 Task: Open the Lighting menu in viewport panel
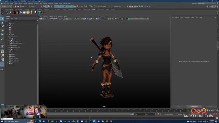click(x=51, y=17)
